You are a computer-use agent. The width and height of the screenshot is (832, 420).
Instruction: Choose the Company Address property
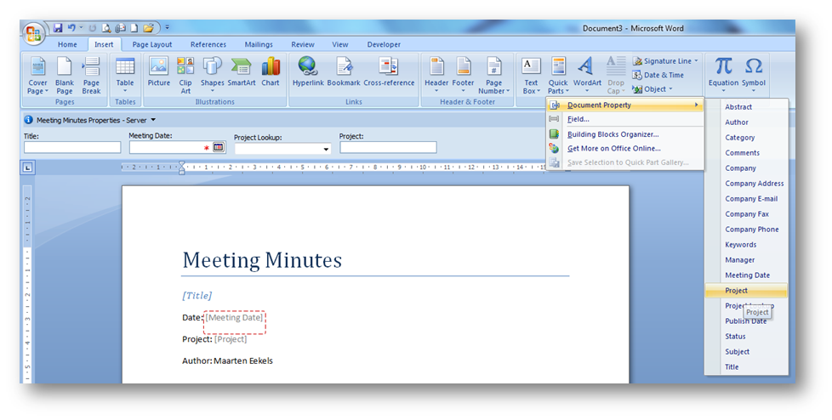[x=746, y=184]
